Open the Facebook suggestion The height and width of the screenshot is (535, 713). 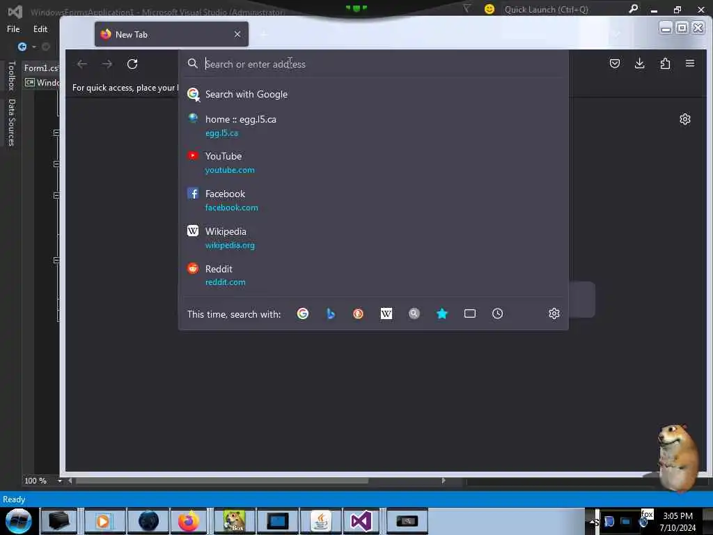(x=373, y=200)
